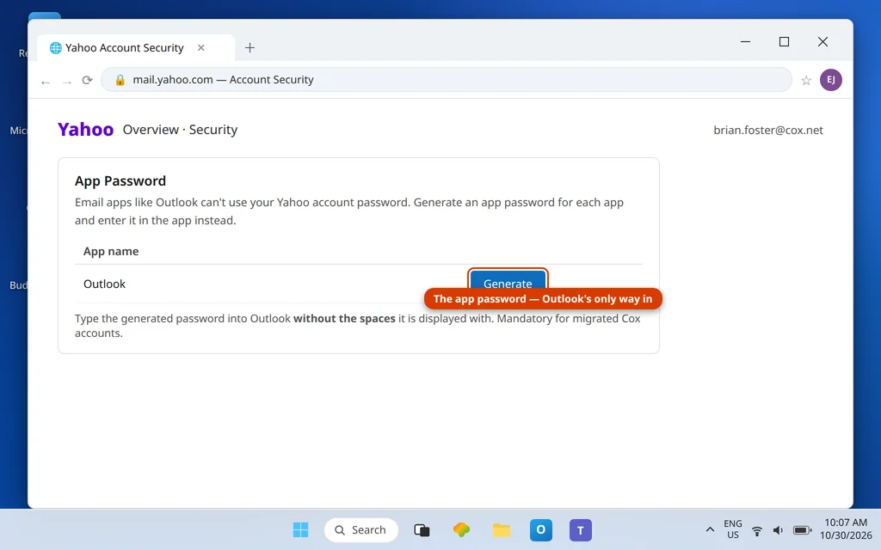The image size is (881, 550).
Task: Reload the Yahoo Account Security page
Action: (87, 80)
